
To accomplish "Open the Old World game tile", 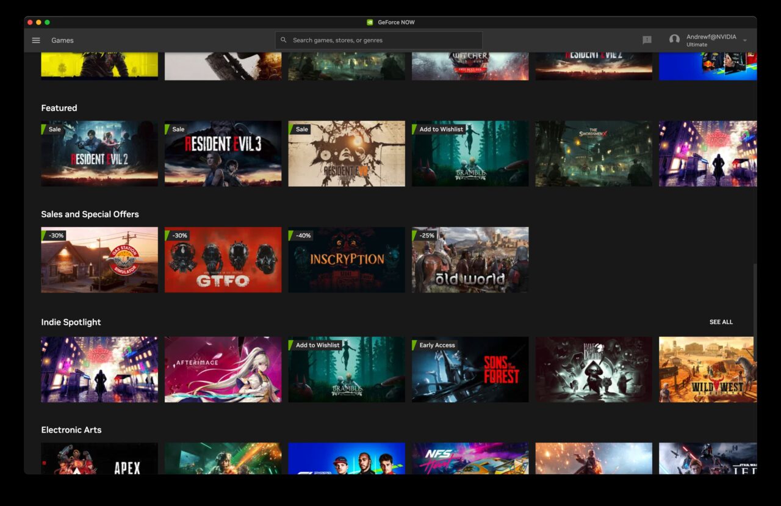I will 470,259.
